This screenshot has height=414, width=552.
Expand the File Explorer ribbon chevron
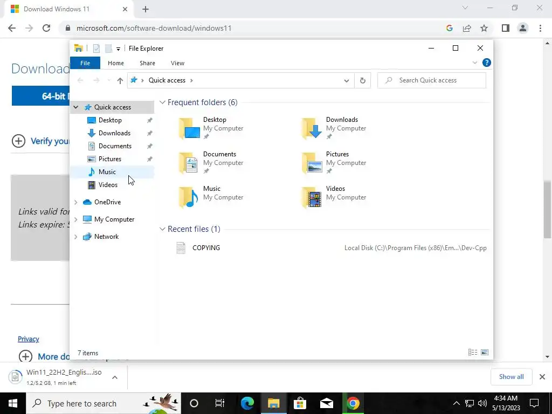coord(474,63)
